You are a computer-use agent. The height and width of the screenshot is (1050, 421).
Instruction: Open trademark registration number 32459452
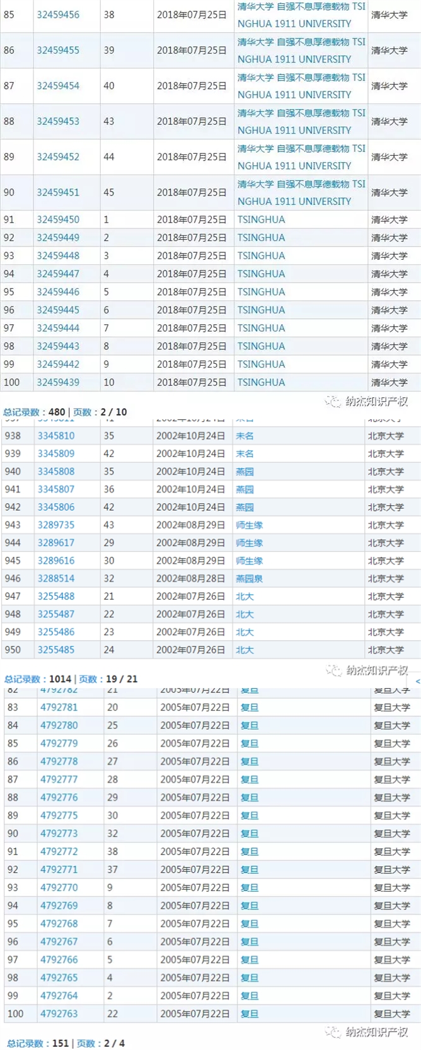(x=58, y=157)
